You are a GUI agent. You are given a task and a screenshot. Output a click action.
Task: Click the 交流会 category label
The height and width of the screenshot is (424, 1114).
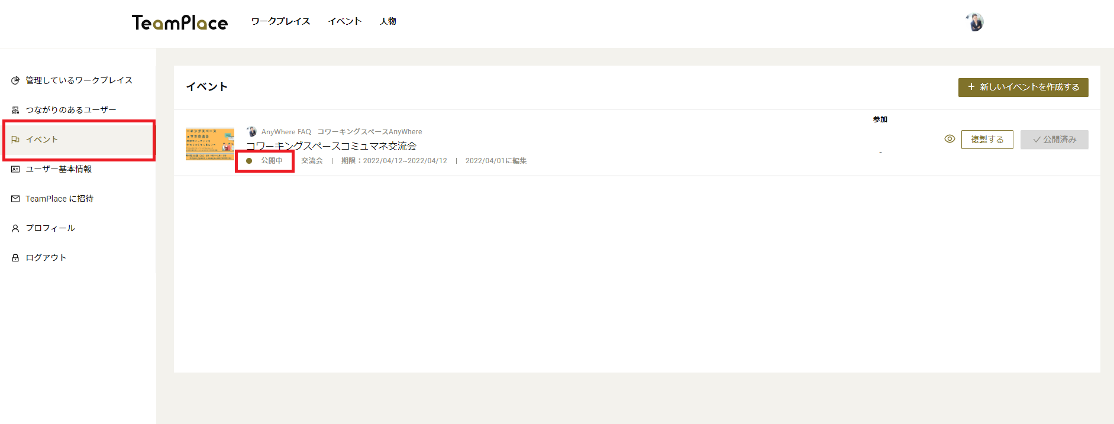pyautogui.click(x=312, y=161)
